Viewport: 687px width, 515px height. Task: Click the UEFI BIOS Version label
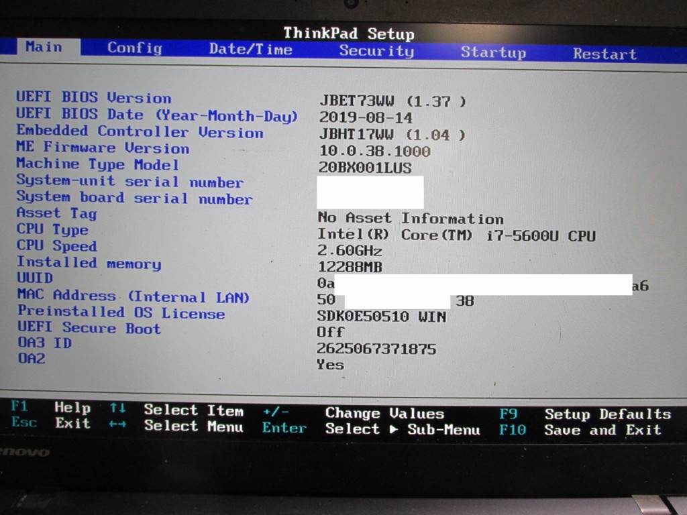point(94,97)
